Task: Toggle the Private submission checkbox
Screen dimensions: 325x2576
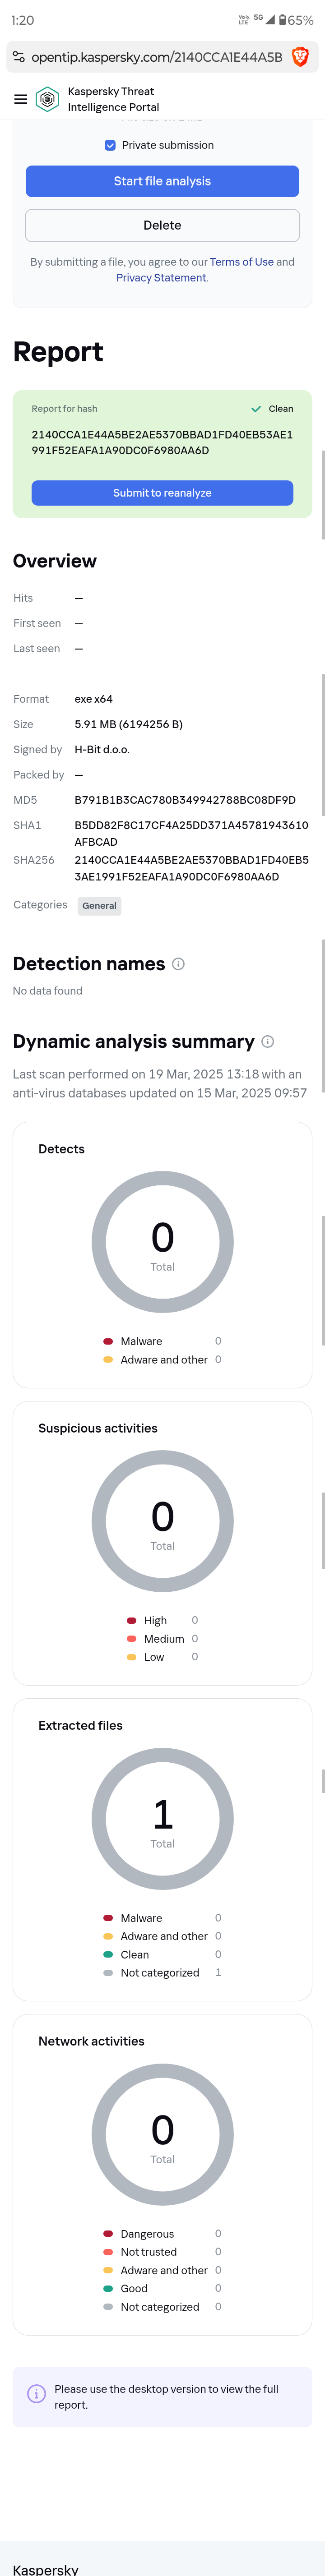Action: [110, 145]
